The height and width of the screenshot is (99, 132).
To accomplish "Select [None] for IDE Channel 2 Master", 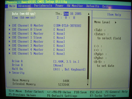I will [59, 42].
